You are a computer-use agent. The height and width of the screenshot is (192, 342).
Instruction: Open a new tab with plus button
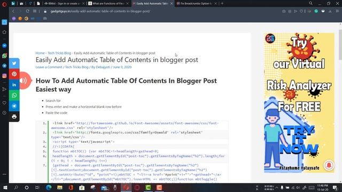pyautogui.click(x=222, y=4)
